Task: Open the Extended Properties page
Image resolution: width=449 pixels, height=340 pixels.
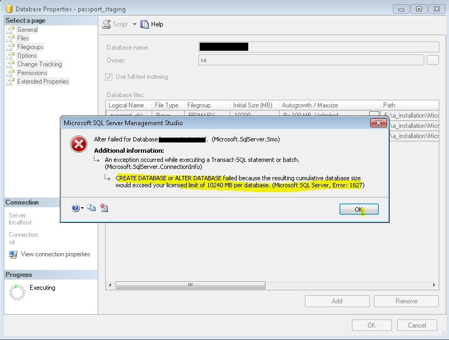Action: pyautogui.click(x=43, y=81)
